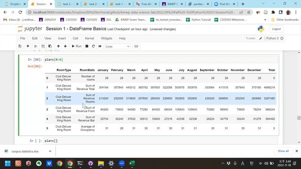This screenshot has height=169, width=301.
Task: Reload the browser page
Action: [x=20, y=12]
